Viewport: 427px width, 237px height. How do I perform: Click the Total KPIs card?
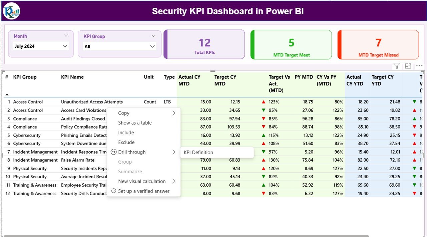click(x=204, y=45)
